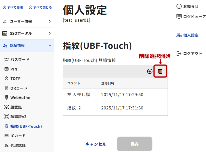Collapse the 認証情報 section
Screen dimensions: 206x152
[x=27, y=45]
